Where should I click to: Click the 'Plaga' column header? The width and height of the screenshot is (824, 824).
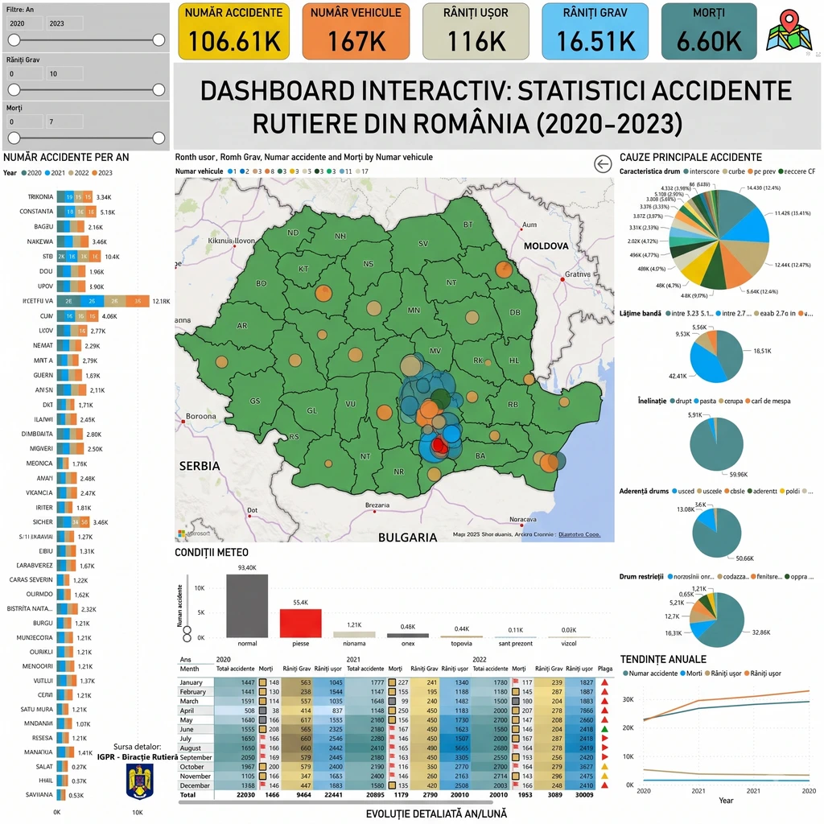click(x=605, y=669)
